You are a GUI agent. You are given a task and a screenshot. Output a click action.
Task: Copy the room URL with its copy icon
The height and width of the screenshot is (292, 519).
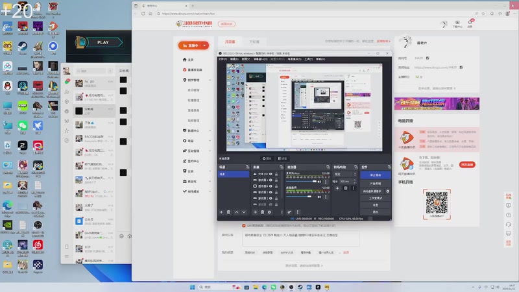(461, 67)
